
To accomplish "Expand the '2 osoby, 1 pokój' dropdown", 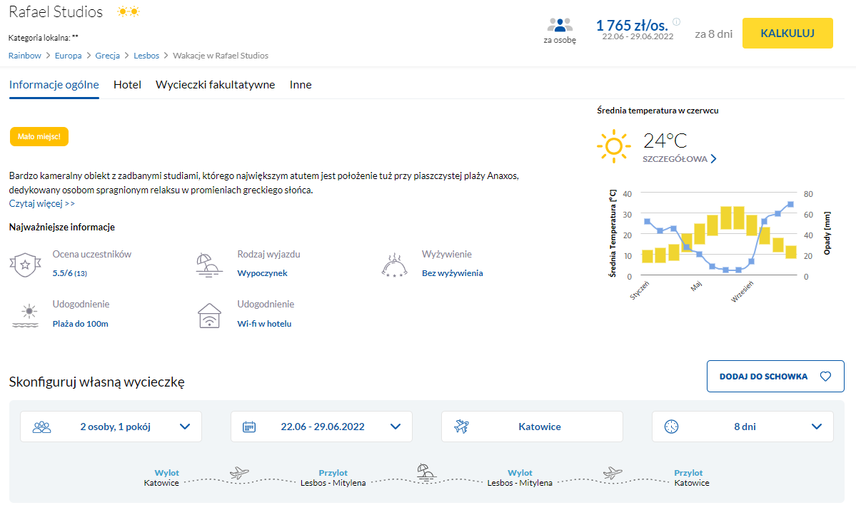I will [111, 427].
